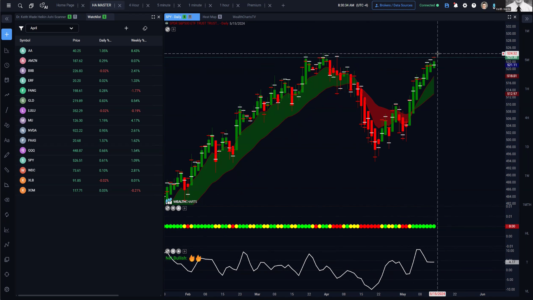Click the 524.32 price label on axis
533x300 pixels.
pyautogui.click(x=512, y=54)
